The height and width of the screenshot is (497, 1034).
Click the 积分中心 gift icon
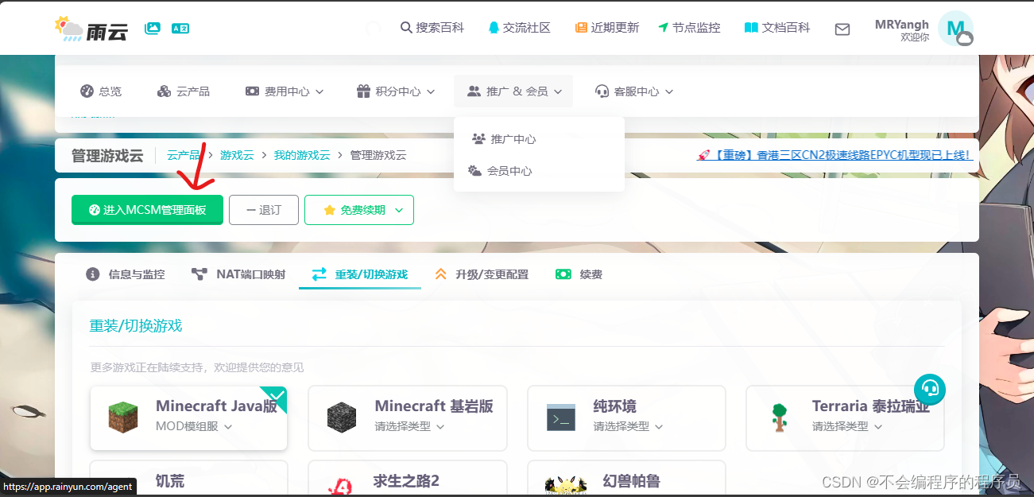click(x=362, y=91)
